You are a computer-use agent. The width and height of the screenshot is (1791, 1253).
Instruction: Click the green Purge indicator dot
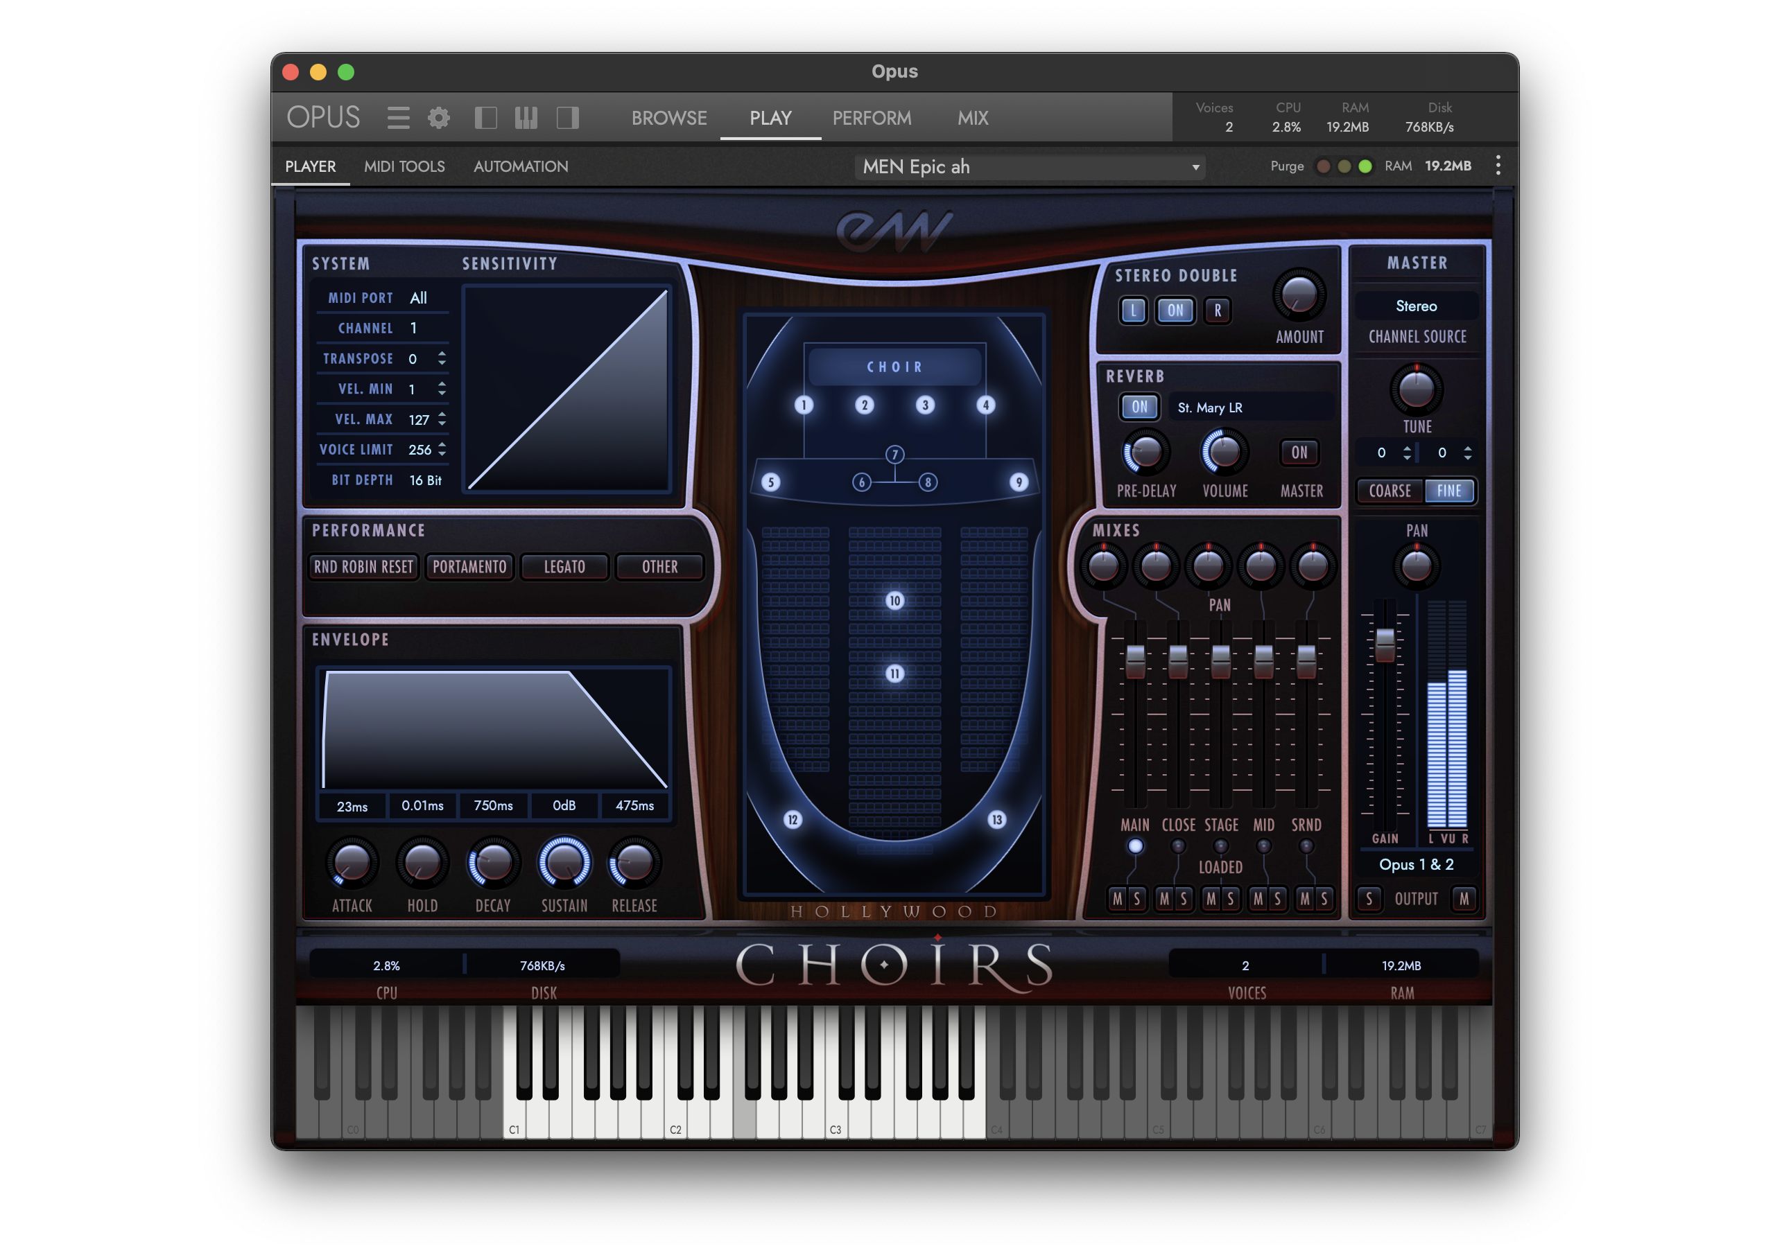[x=1365, y=166]
